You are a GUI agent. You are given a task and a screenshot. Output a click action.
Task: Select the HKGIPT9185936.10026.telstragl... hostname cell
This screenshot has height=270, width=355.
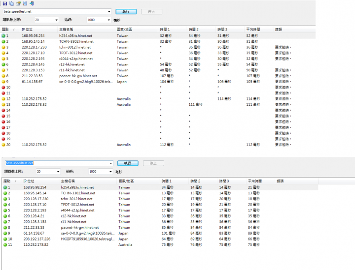click(x=88, y=239)
